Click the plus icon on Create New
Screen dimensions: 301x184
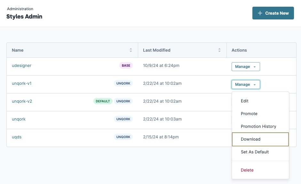tap(260, 13)
